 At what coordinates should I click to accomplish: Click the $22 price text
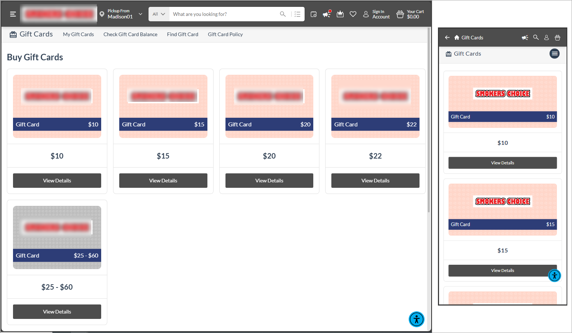click(375, 156)
